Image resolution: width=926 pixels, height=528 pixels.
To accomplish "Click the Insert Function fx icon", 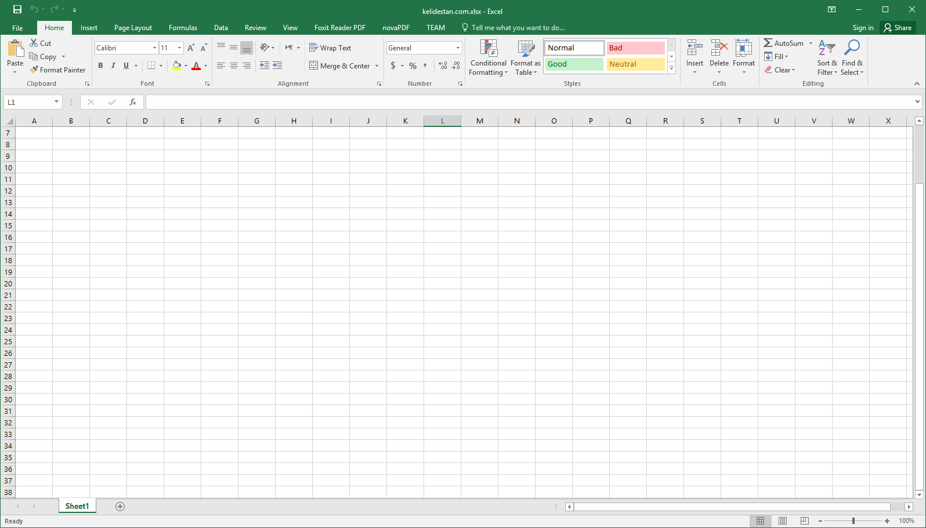I will pyautogui.click(x=133, y=102).
